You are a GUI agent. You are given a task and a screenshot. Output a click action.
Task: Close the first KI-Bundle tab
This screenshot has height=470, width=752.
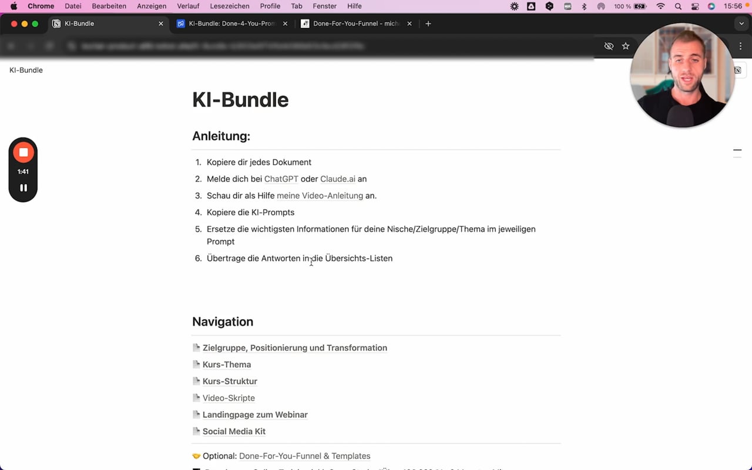point(161,23)
